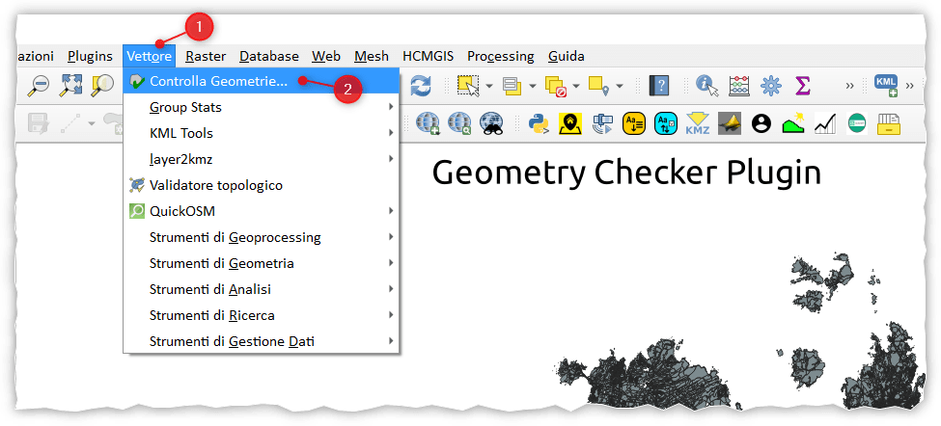Expand hidden toolbar items chevron near Sigma
This screenshot has width=941, height=426.
[849, 86]
